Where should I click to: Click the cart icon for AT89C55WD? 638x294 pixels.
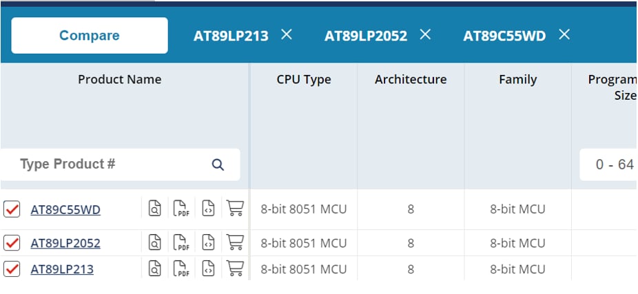tap(235, 209)
